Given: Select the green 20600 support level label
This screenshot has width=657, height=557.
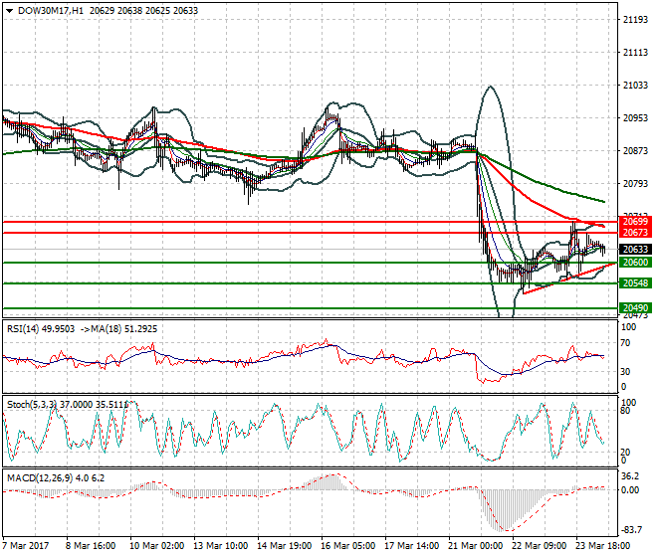Looking at the screenshot, I should (x=635, y=263).
